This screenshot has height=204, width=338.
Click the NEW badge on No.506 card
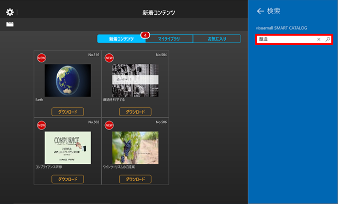109,125
